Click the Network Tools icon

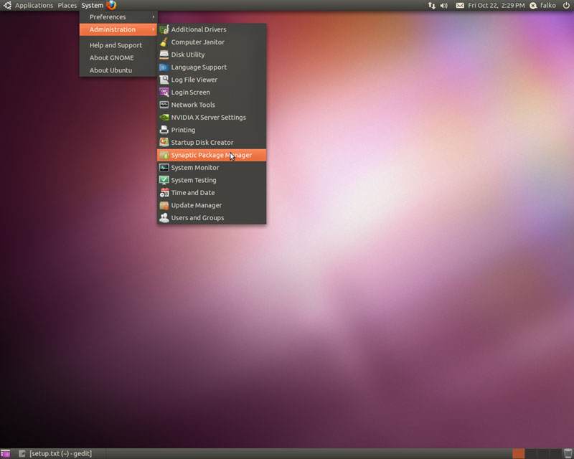[x=164, y=105]
